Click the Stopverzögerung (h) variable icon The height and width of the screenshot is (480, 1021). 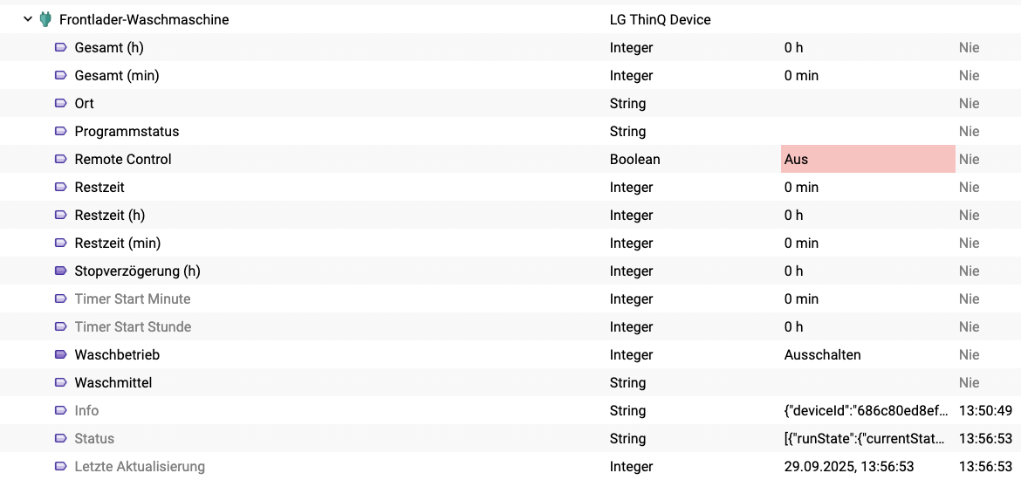[x=61, y=271]
